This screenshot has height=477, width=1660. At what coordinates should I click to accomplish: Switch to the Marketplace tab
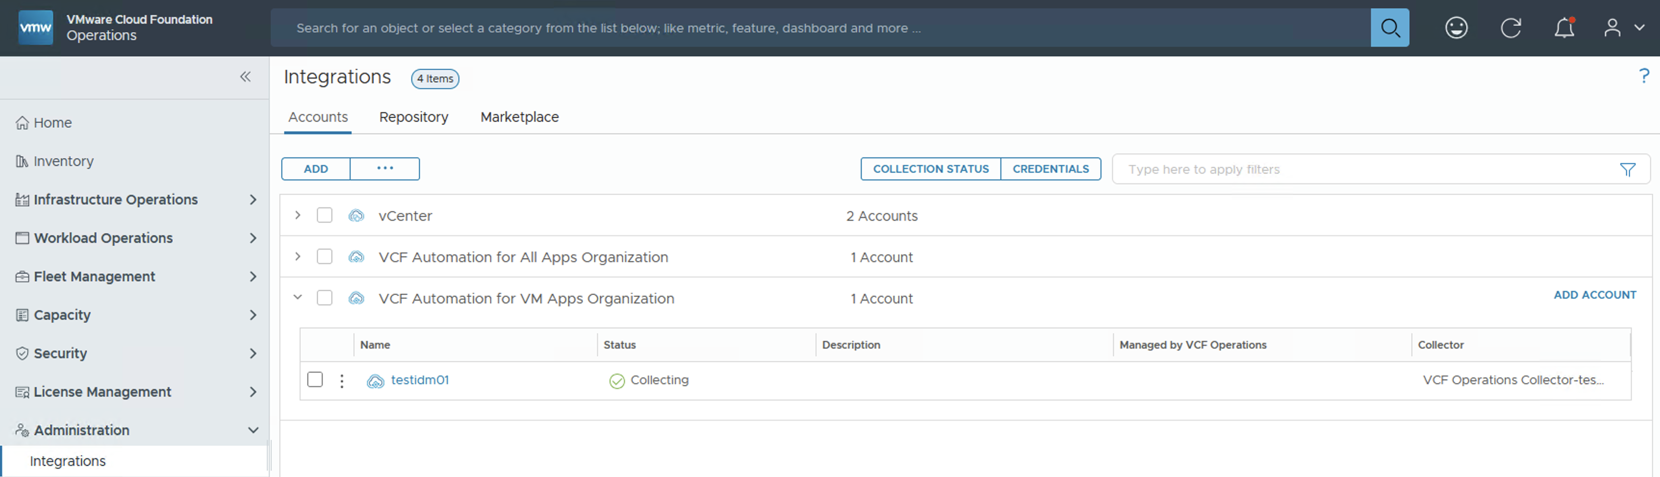pos(519,117)
